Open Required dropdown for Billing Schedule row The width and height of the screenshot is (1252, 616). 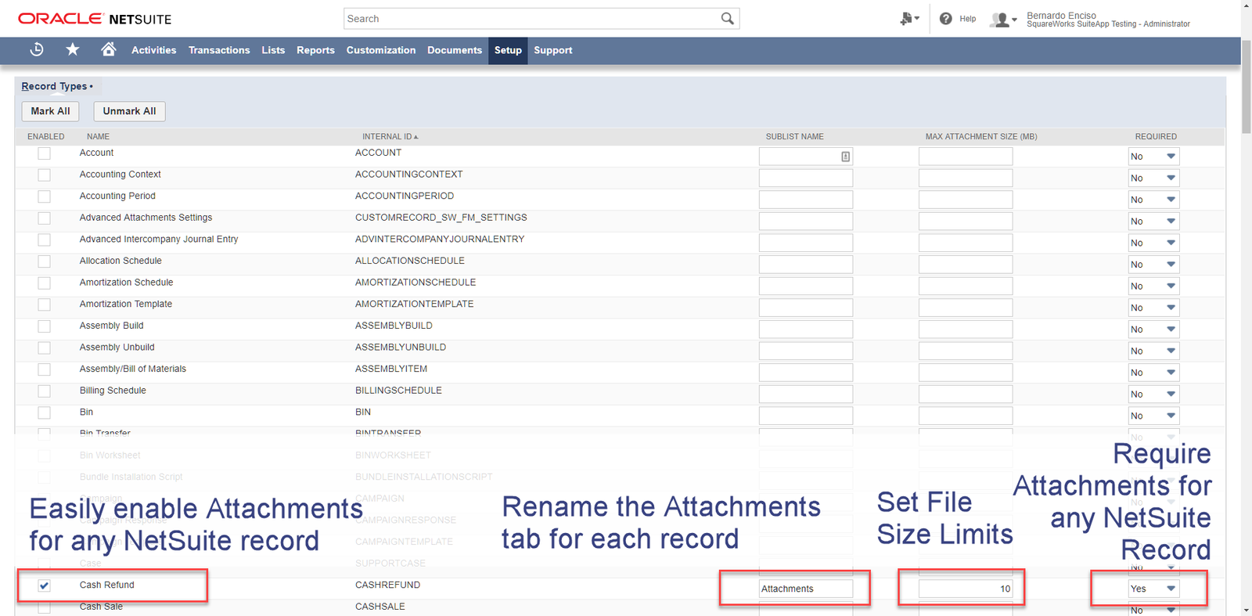tap(1153, 394)
